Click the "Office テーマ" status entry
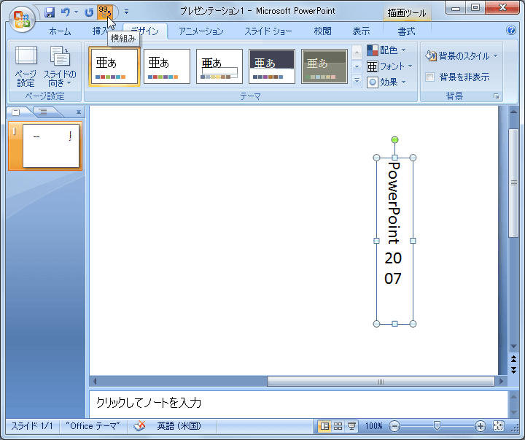This screenshot has width=525, height=440. [93, 426]
